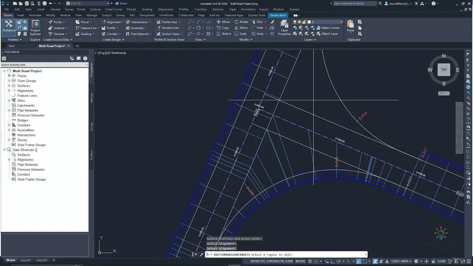Toggle snap mode in status bar
This screenshot has height=266, width=473.
coord(317,261)
